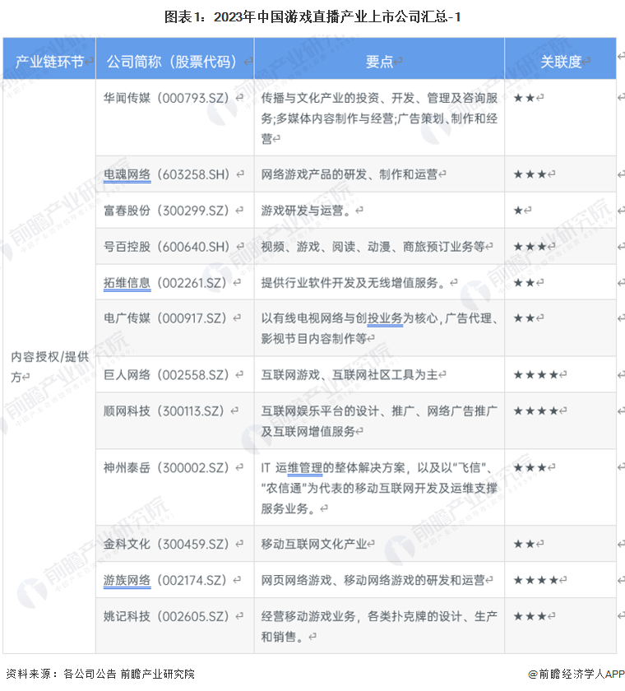Viewport: 625px width, 691px height.
Task: Select the 富春股份（300299.SZ） cell
Action: [175, 211]
